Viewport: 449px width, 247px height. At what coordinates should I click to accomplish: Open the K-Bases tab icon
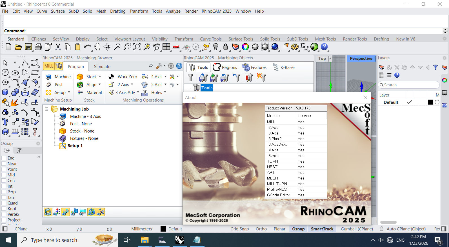pyautogui.click(x=275, y=67)
